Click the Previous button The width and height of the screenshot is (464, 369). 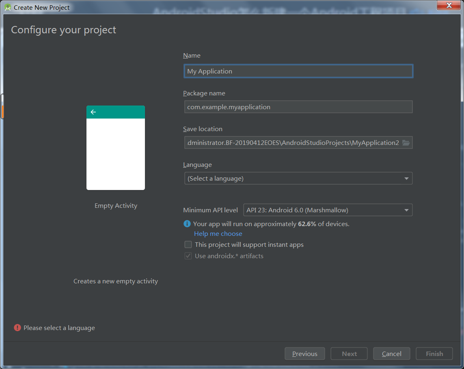[x=304, y=354]
